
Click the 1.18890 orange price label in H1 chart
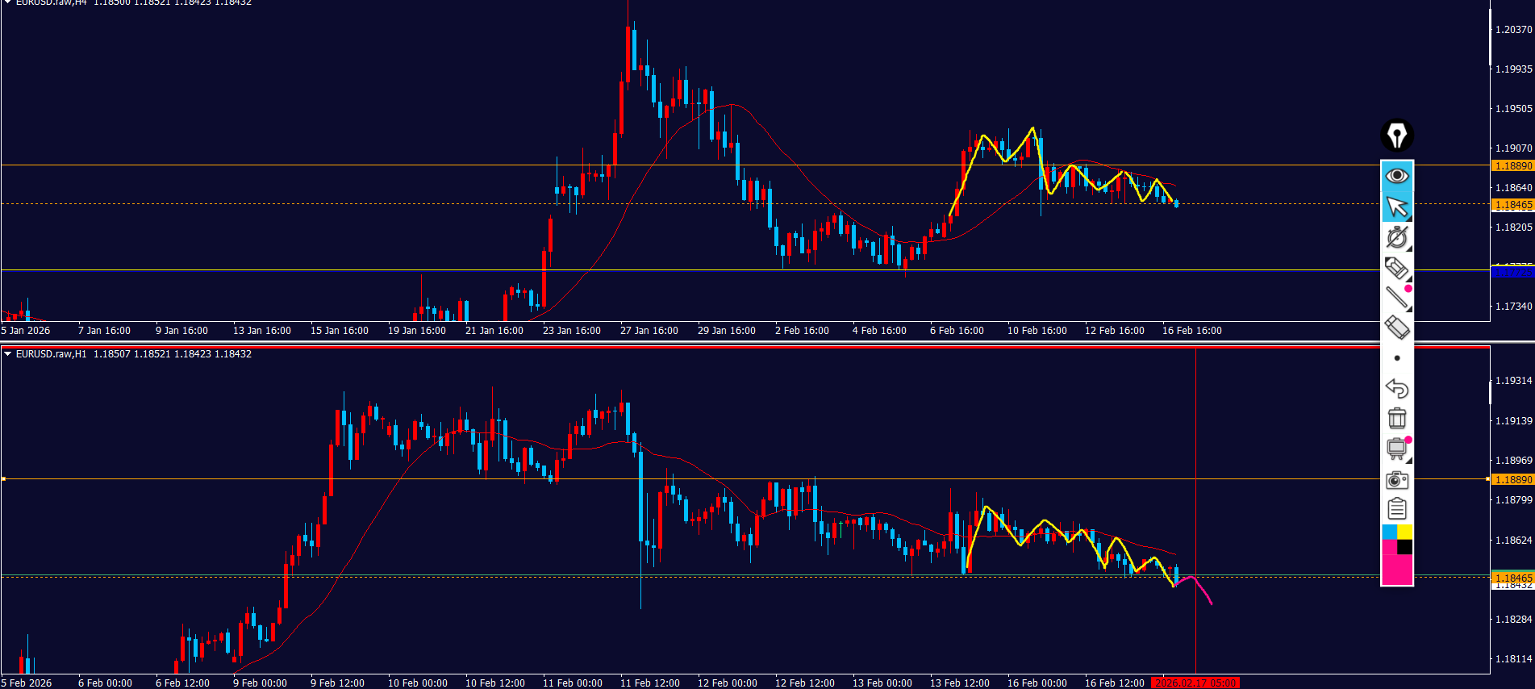[x=1512, y=479]
